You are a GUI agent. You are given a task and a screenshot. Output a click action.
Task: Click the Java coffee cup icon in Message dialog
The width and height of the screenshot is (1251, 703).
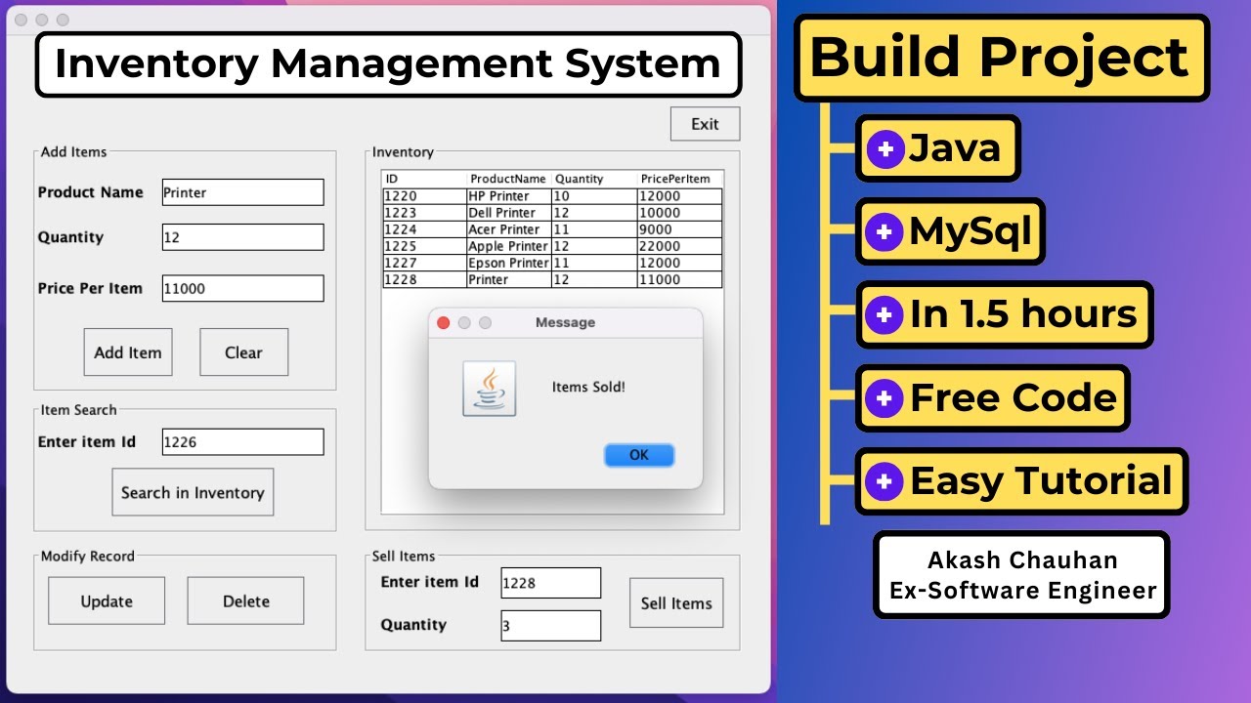(x=489, y=389)
